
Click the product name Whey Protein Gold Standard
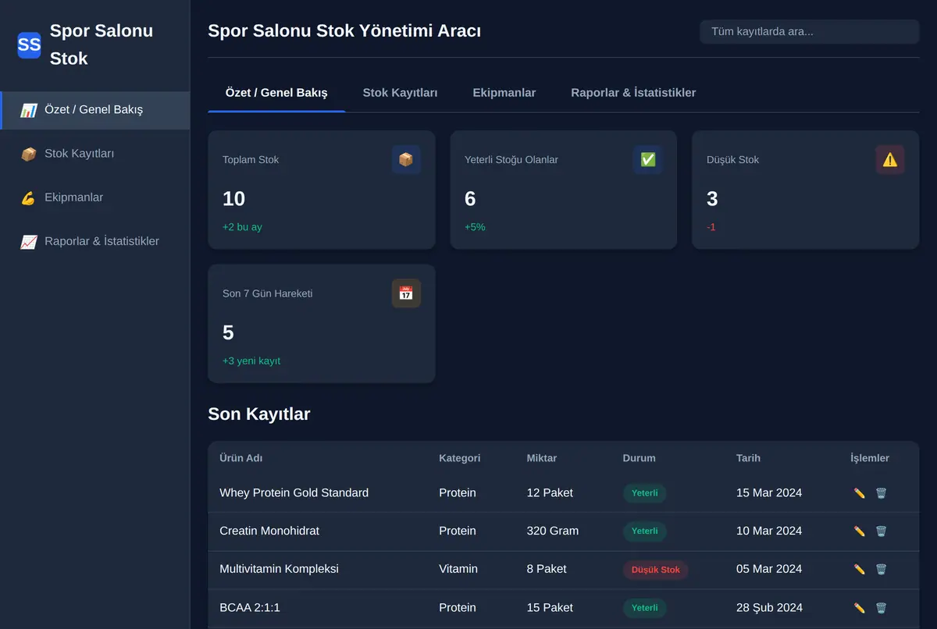[294, 493]
